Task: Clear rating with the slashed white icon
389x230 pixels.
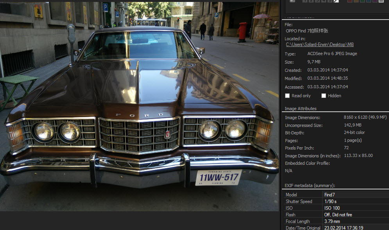Action: coord(336,1)
